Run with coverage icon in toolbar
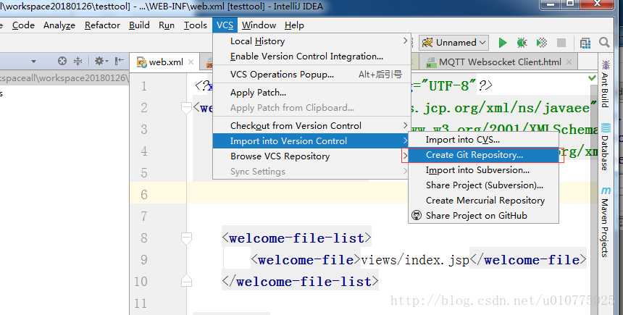Screen dimensions: 623x315 (542, 43)
